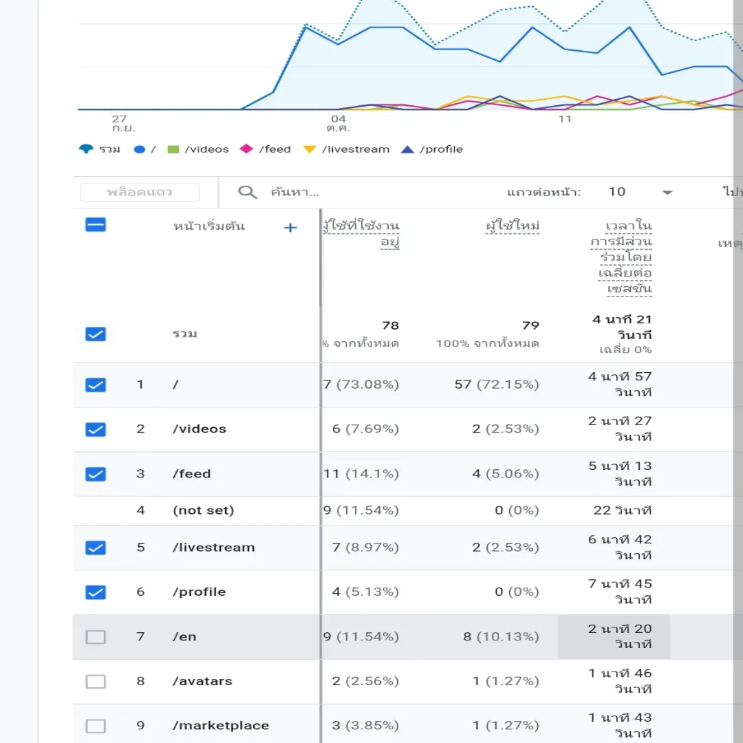Click the รวม legend marker icon
The image size is (743, 743).
pos(86,149)
